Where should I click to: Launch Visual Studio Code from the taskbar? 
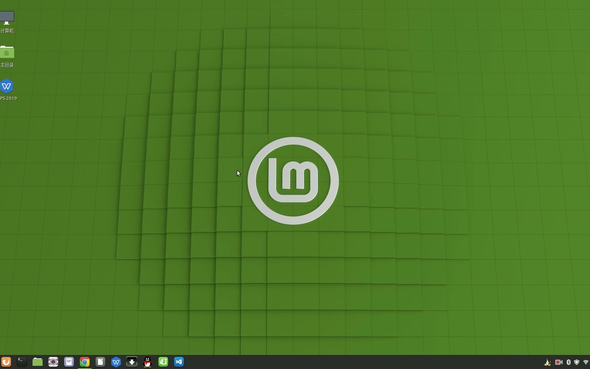pos(179,362)
